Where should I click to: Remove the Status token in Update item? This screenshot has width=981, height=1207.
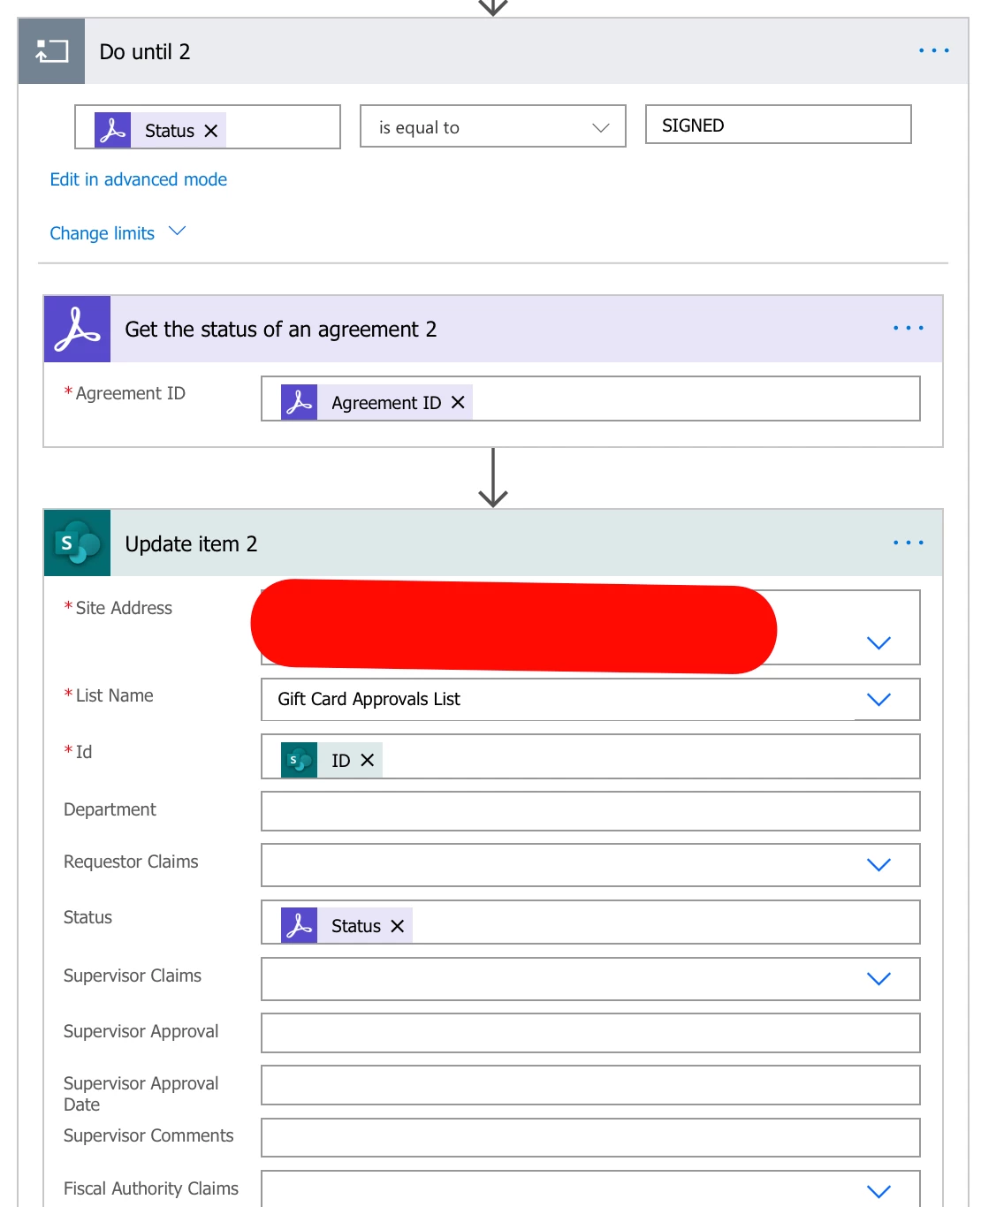pos(398,926)
